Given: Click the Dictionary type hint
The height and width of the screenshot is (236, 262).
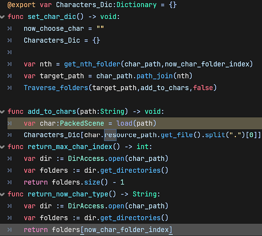Looking at the screenshot, I should (x=136, y=5).
